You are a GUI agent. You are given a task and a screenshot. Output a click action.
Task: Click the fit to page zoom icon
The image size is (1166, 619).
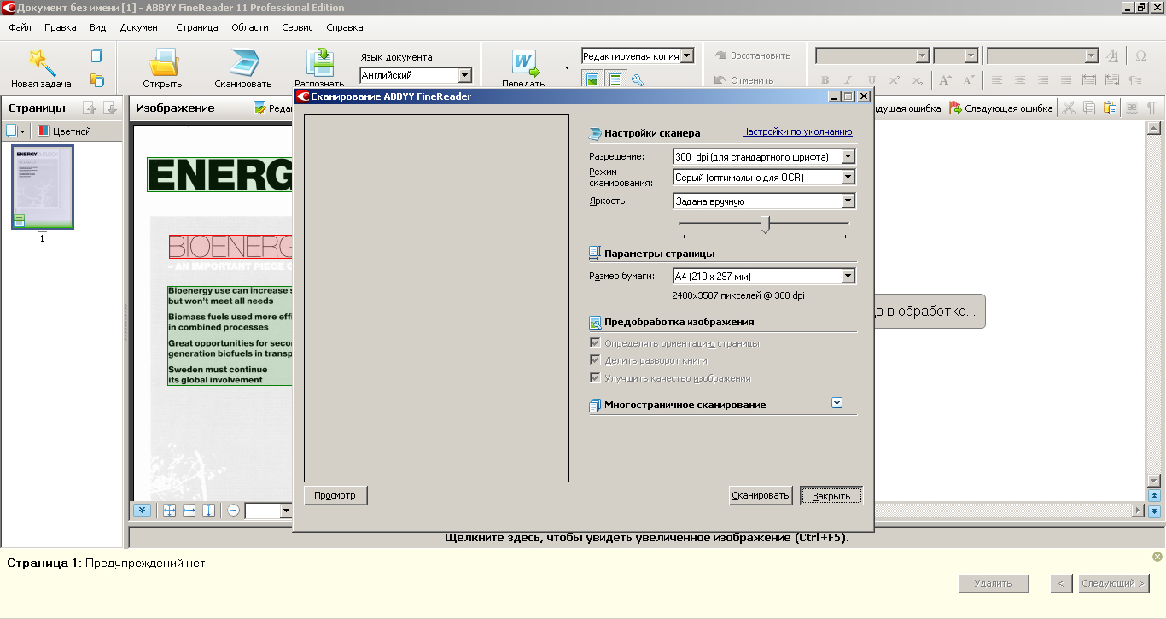169,510
